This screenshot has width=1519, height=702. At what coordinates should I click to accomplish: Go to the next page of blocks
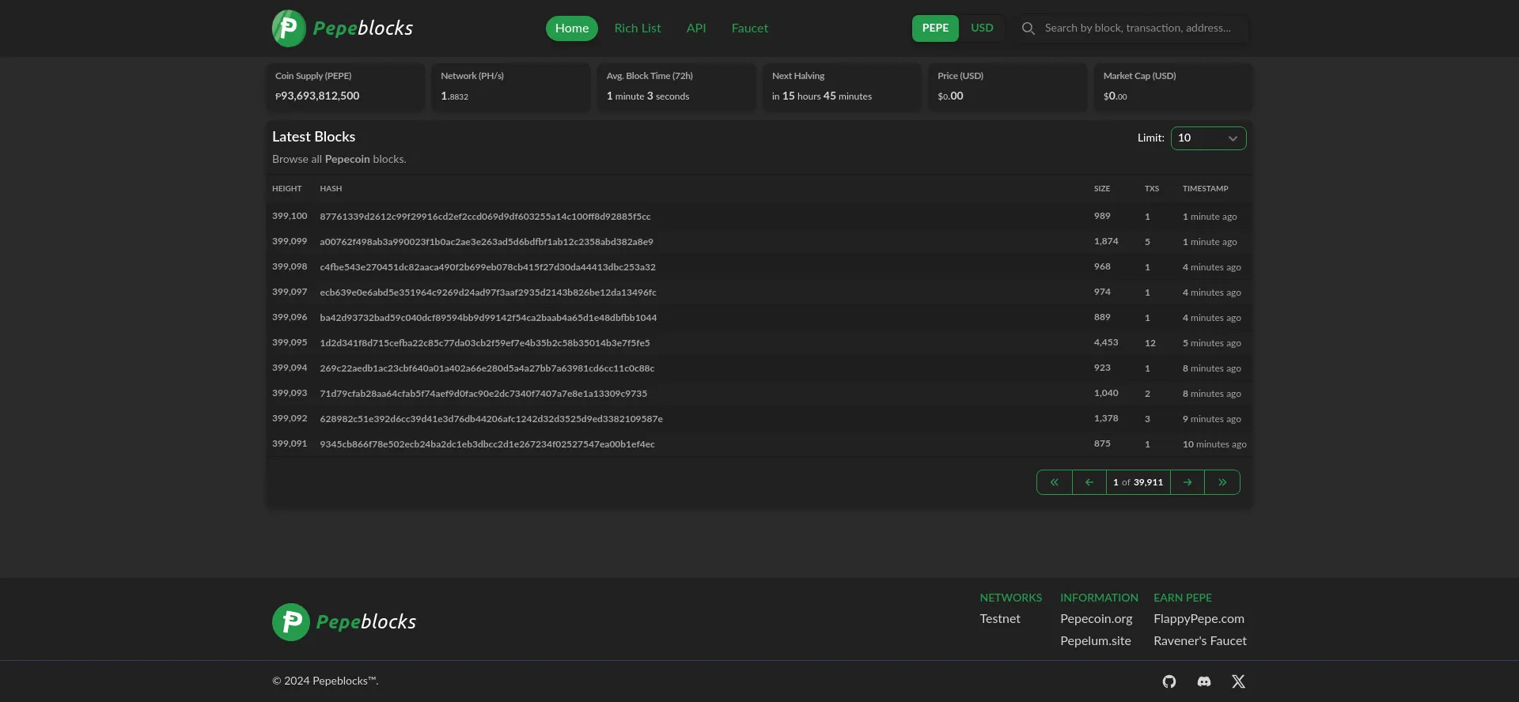pyautogui.click(x=1188, y=482)
